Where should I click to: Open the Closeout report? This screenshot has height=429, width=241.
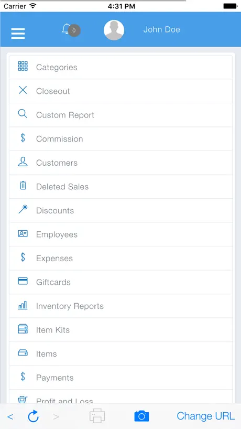tap(121, 91)
